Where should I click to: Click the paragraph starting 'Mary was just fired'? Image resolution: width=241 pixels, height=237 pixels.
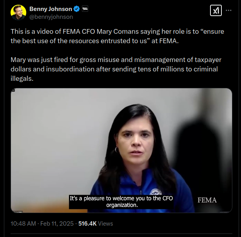pos(116,69)
